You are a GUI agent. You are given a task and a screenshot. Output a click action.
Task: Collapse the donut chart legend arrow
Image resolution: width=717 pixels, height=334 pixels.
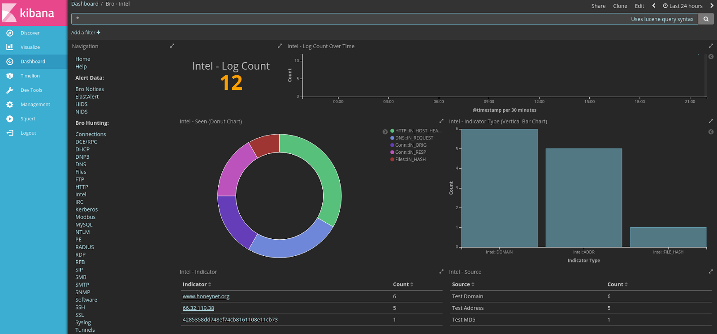(385, 132)
